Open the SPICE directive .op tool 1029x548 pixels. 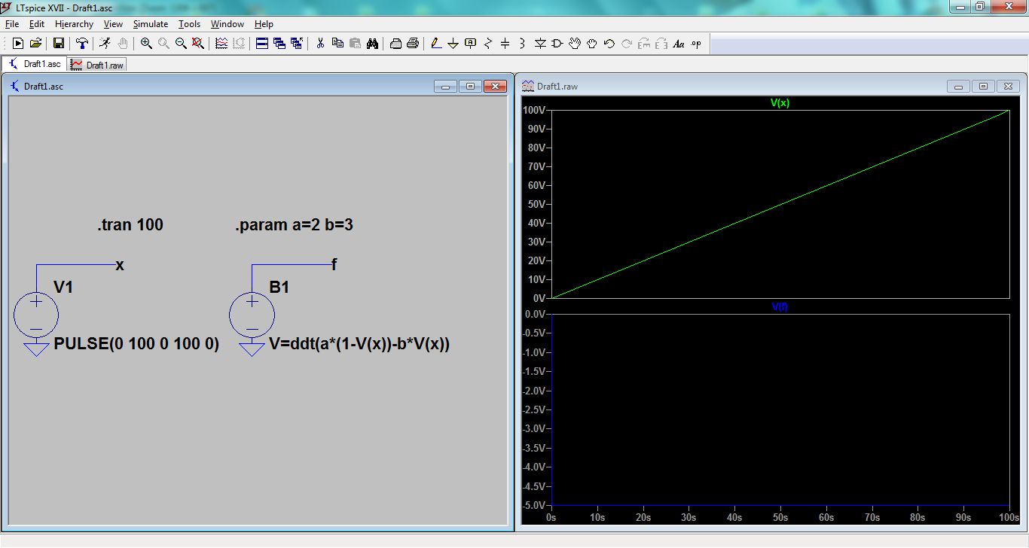tap(696, 44)
